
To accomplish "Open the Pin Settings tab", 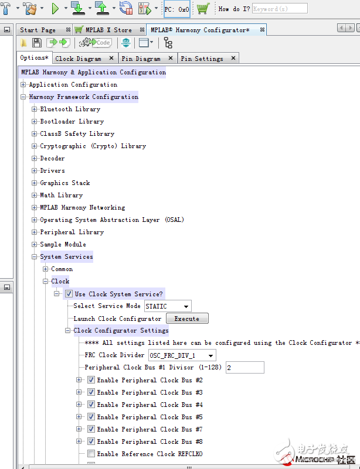I will [202, 59].
